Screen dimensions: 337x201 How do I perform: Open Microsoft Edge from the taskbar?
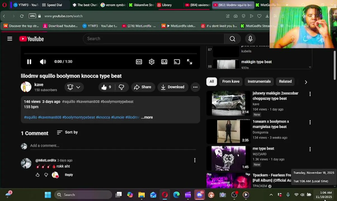pos(176,195)
